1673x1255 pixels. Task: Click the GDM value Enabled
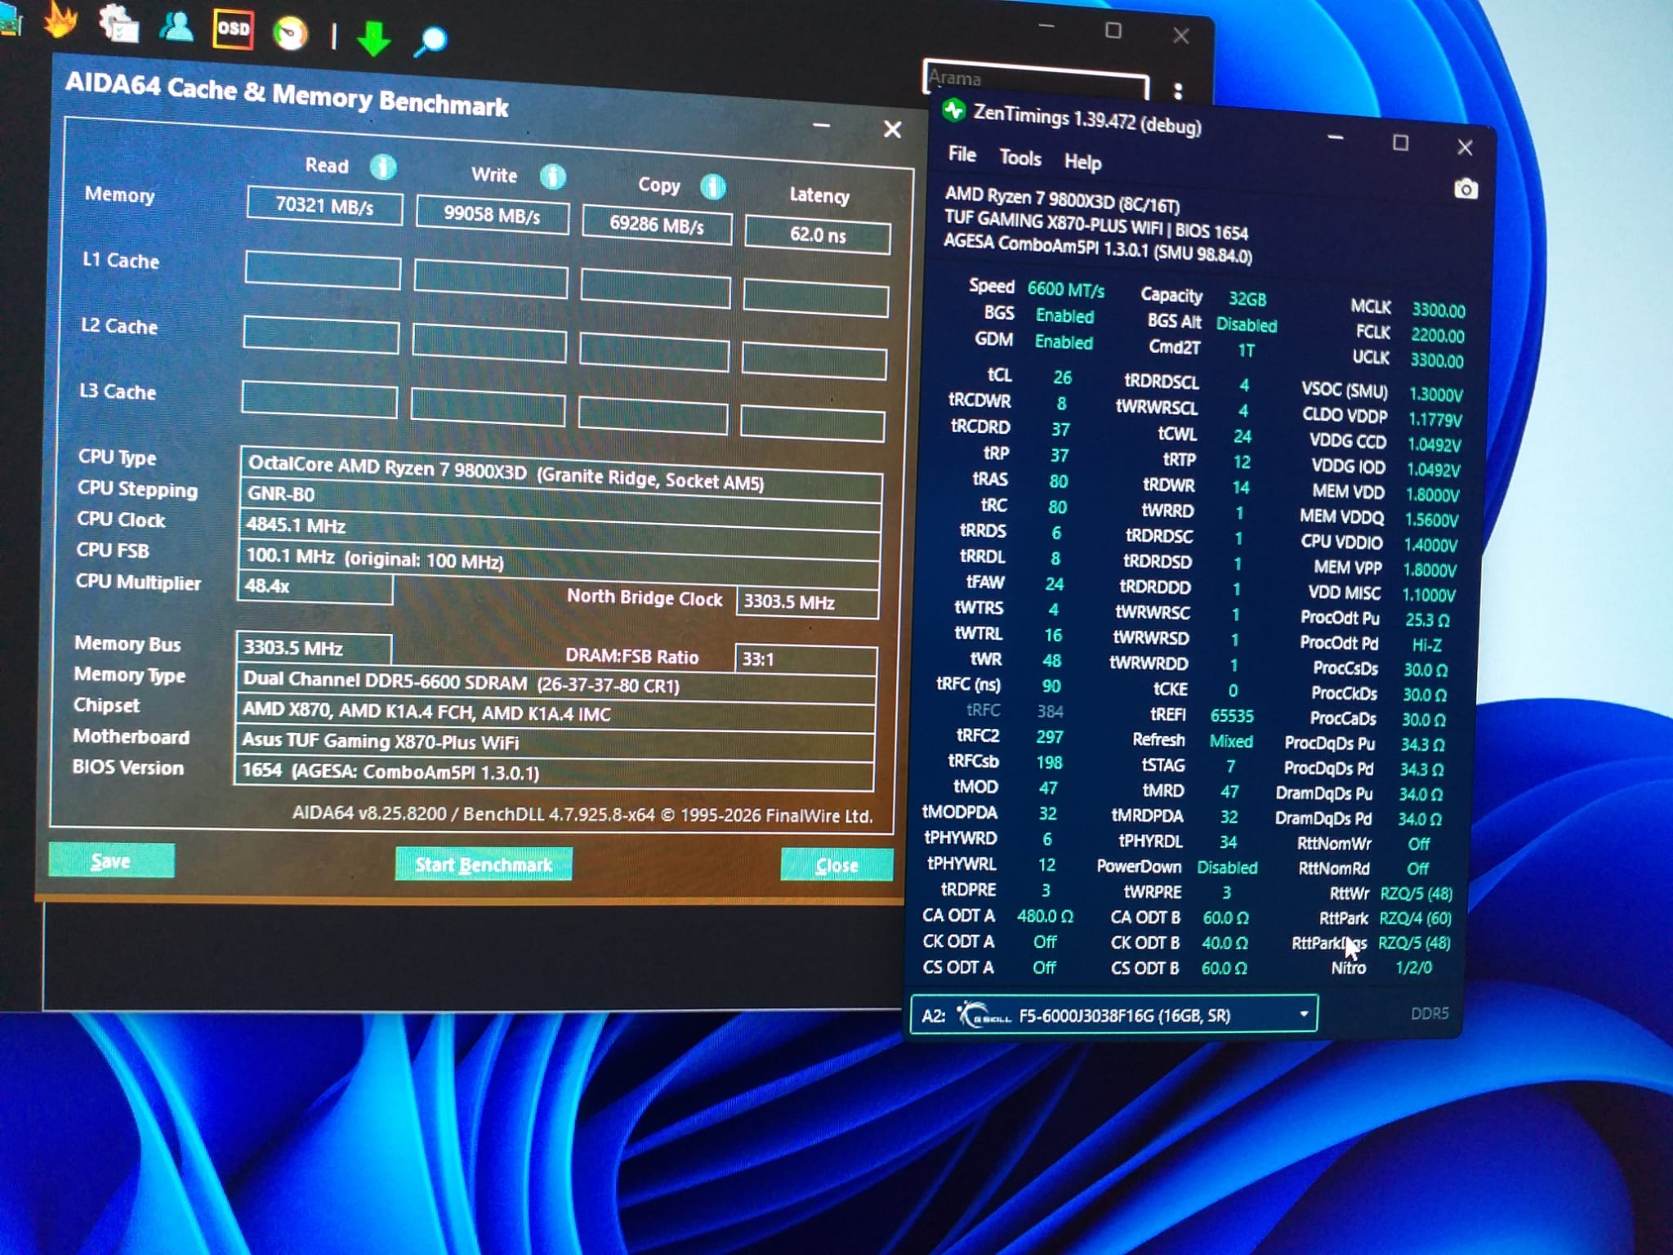point(1064,342)
